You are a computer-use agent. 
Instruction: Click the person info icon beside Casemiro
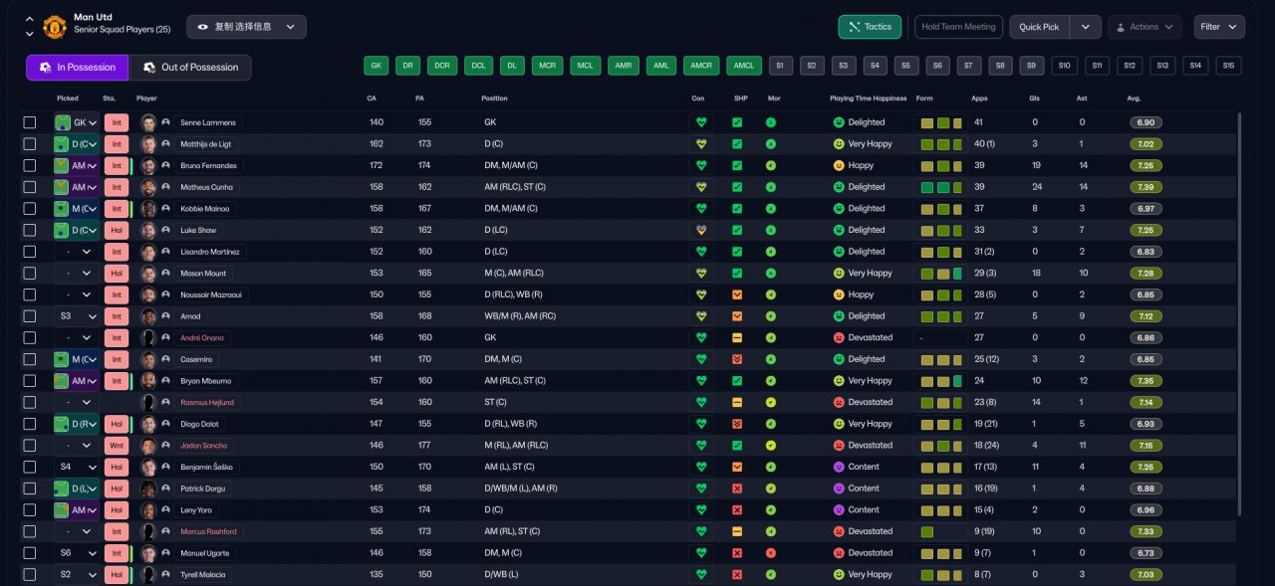(x=166, y=359)
